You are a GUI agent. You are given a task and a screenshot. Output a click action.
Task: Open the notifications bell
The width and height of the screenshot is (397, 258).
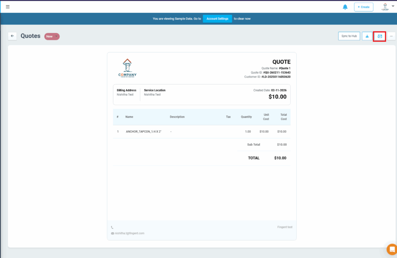tap(345, 7)
